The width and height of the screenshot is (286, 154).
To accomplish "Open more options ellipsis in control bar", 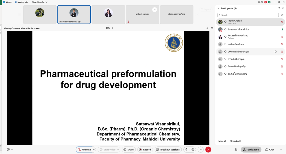I will pos(200,149).
